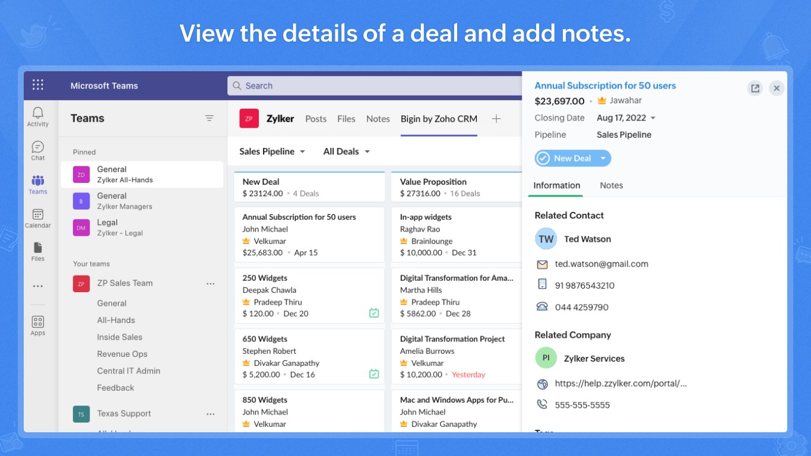
Task: Show more apps via sidebar ellipsis
Action: point(38,286)
